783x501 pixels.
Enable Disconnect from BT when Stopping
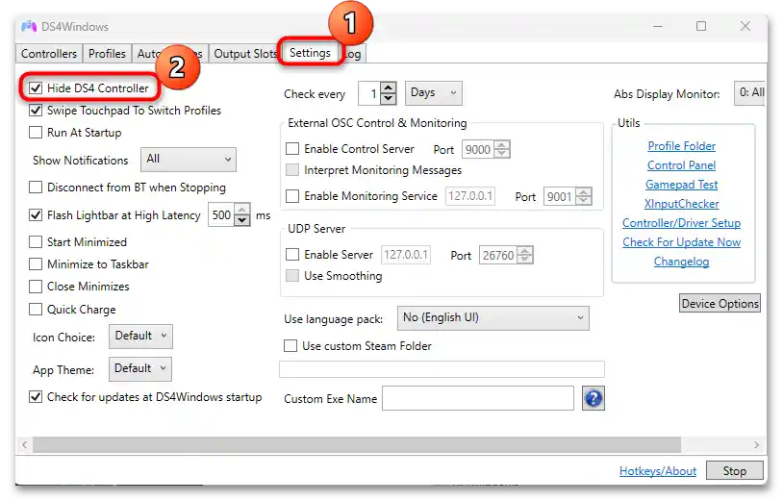pos(36,188)
